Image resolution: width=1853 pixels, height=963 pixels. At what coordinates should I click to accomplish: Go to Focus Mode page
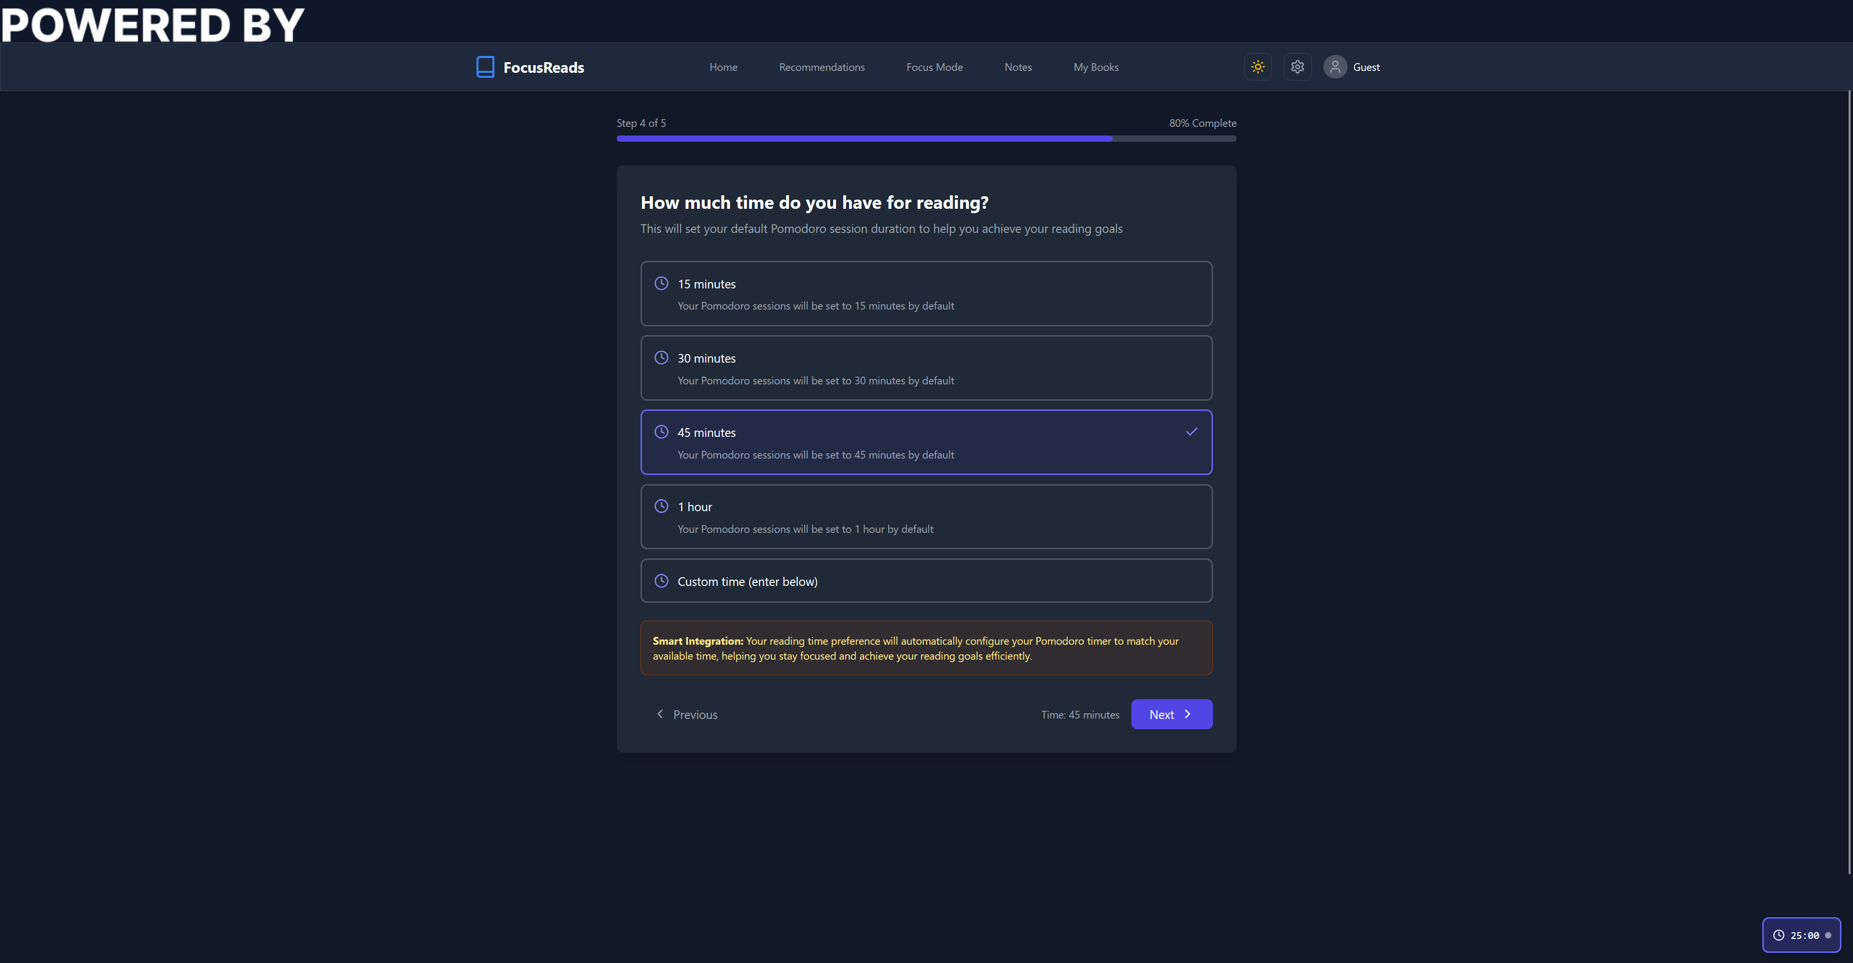point(933,67)
